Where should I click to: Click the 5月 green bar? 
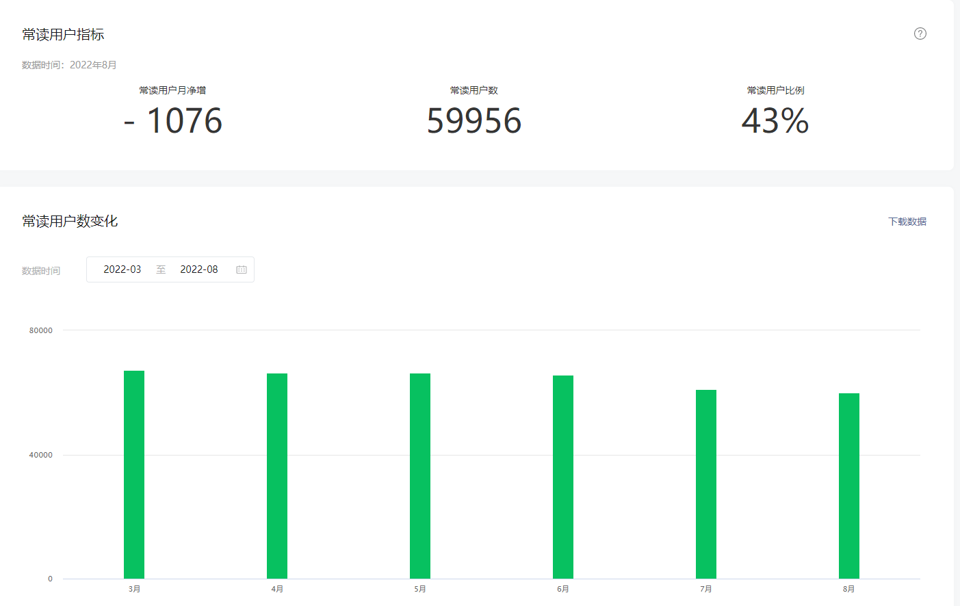(x=420, y=476)
